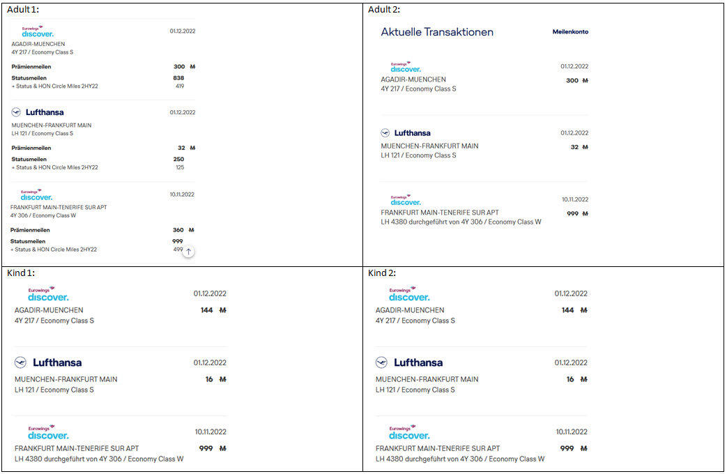
Task: Click Adult 2's Eurowings Discover logo above Frankfurt Main-Tenerife
Action: click(406, 200)
